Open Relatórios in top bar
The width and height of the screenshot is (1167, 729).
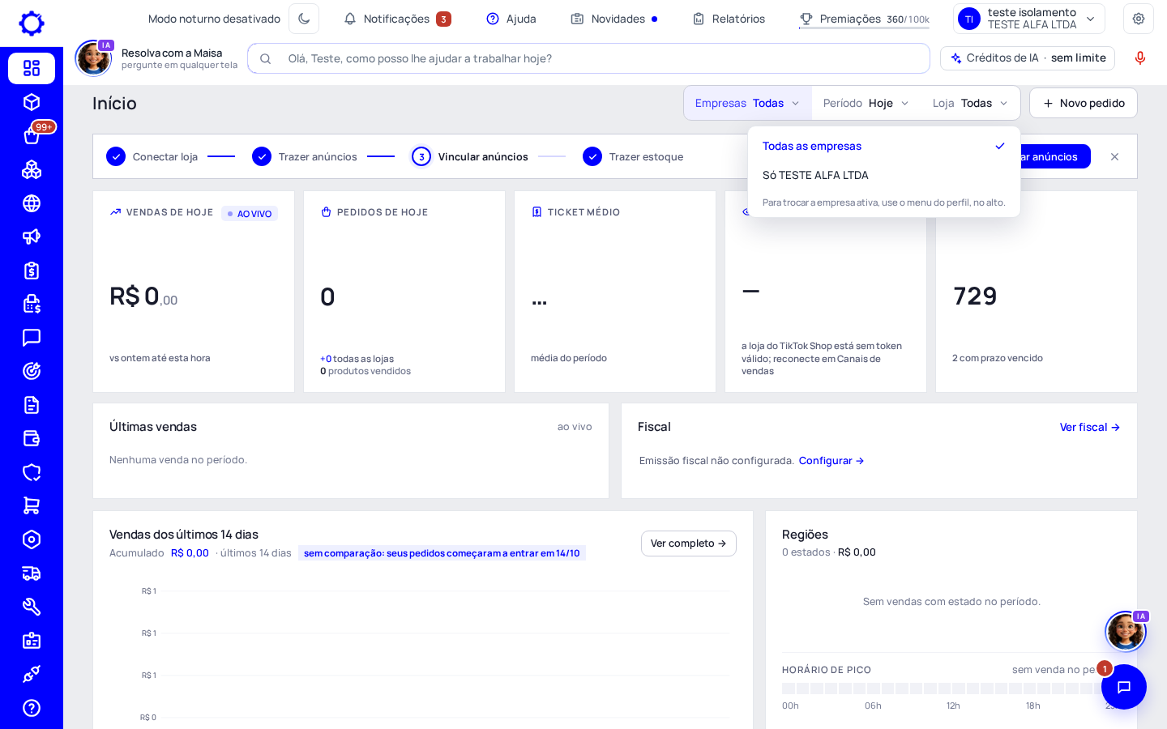[729, 19]
